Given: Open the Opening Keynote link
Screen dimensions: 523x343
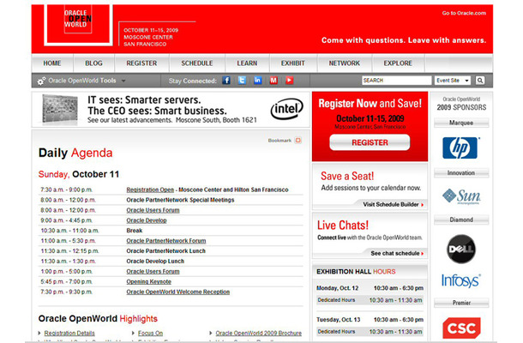Looking at the screenshot, I should point(149,281).
